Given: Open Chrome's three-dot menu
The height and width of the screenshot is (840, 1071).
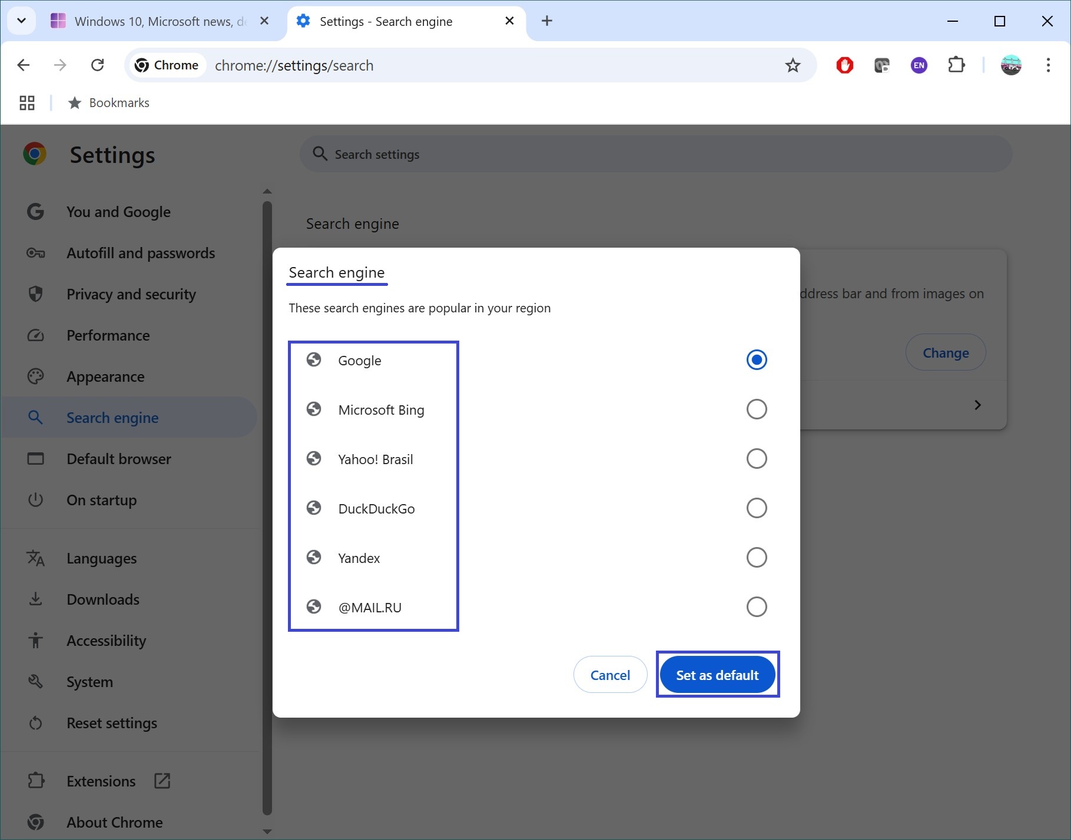Looking at the screenshot, I should point(1048,65).
